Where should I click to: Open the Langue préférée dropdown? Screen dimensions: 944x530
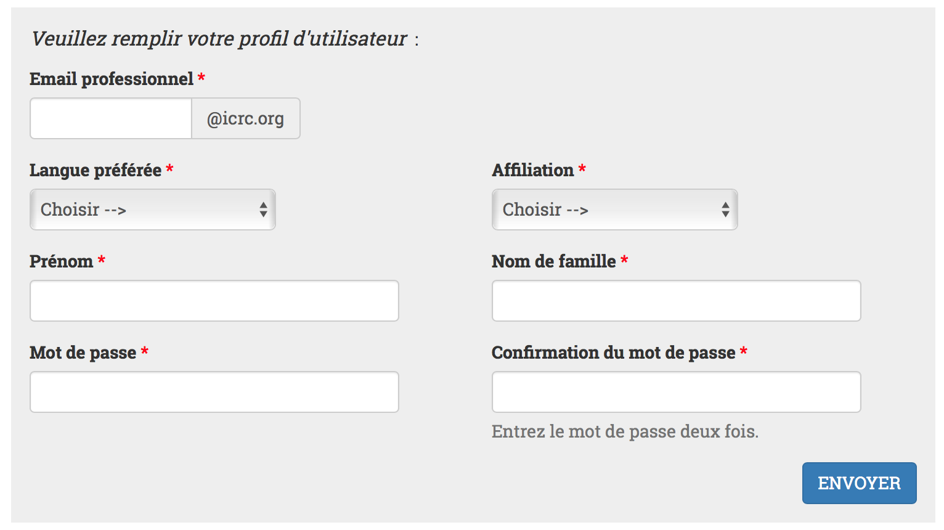pyautogui.click(x=152, y=210)
